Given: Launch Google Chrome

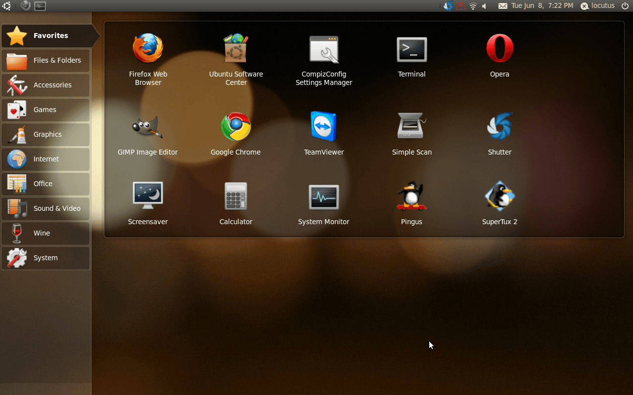Looking at the screenshot, I should pyautogui.click(x=235, y=133).
